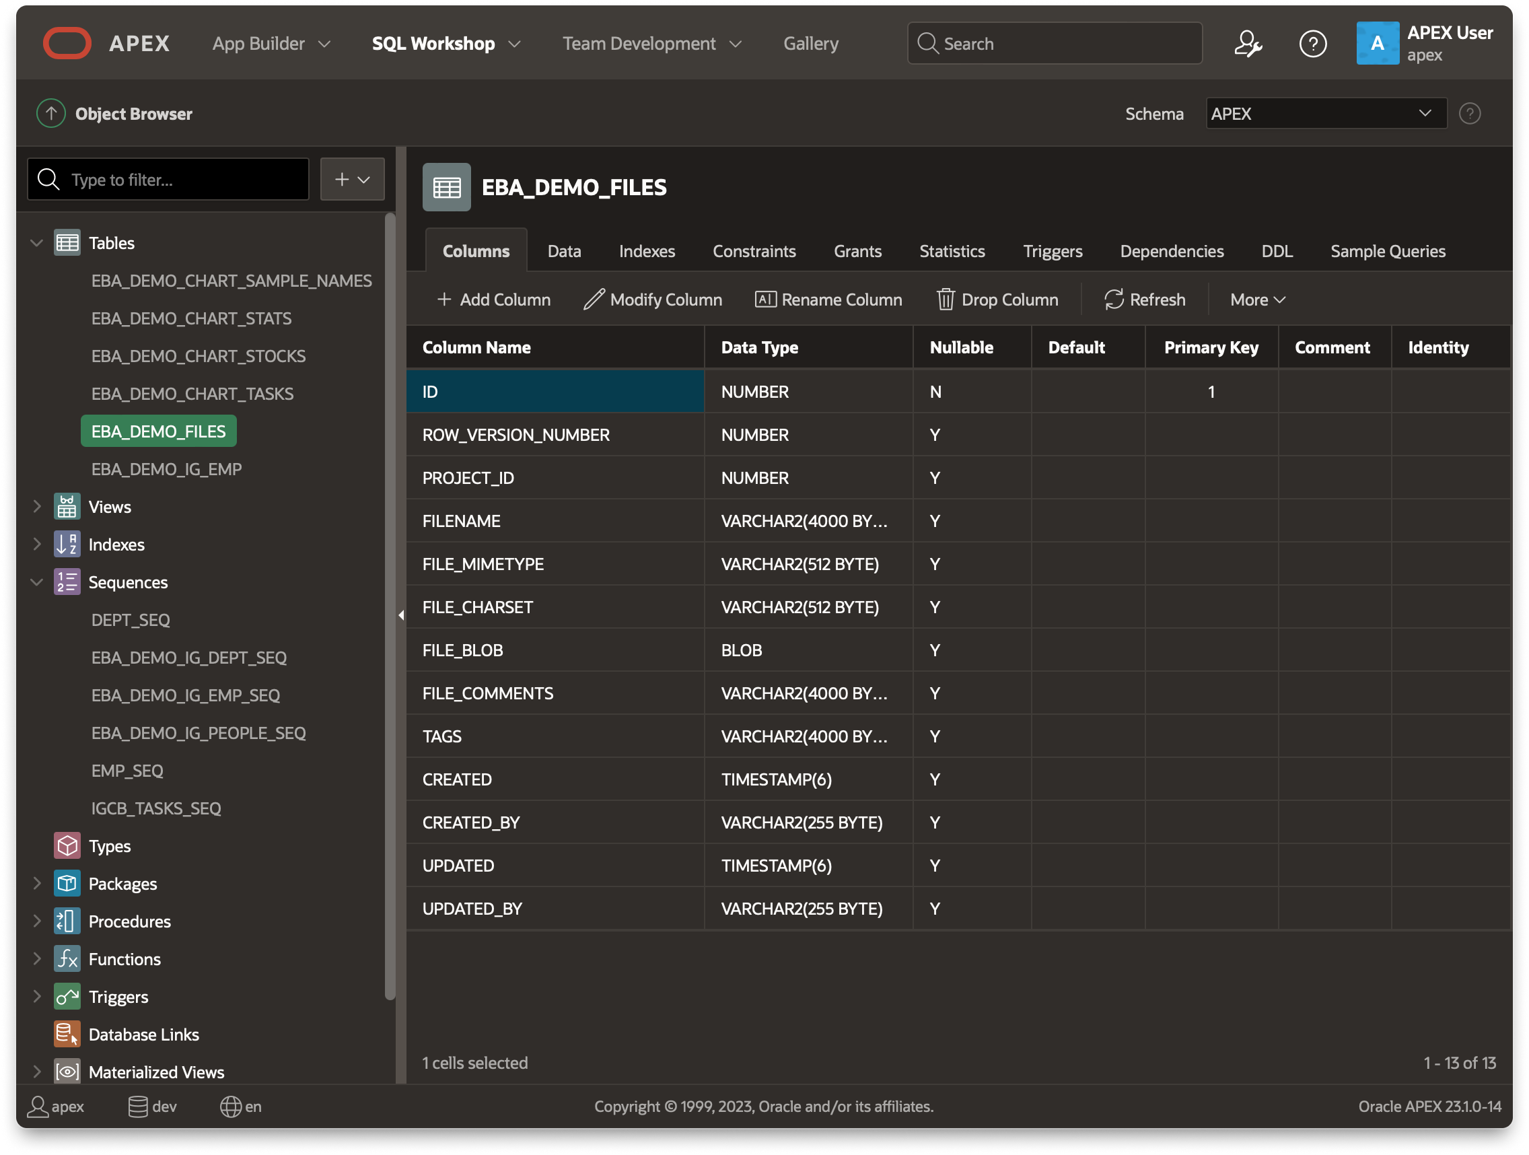Click the Add Column button

tap(493, 300)
